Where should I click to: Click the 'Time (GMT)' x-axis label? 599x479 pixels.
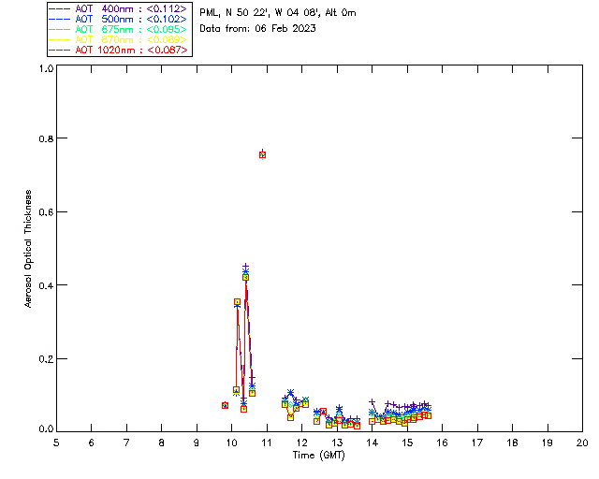click(x=319, y=456)
